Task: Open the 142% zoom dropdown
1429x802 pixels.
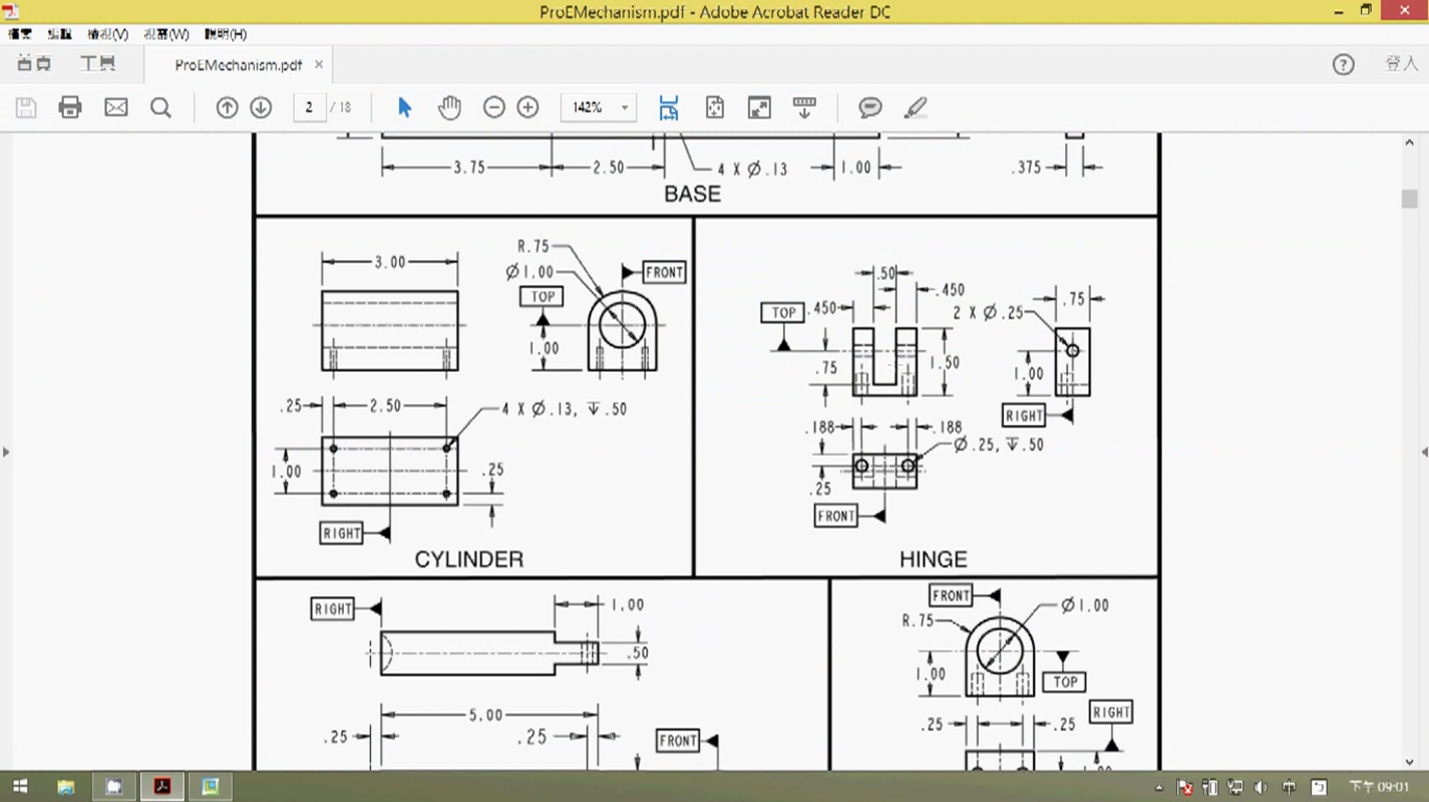Action: (598, 108)
